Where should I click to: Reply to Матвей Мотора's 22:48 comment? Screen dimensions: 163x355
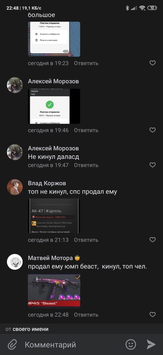point(86,315)
